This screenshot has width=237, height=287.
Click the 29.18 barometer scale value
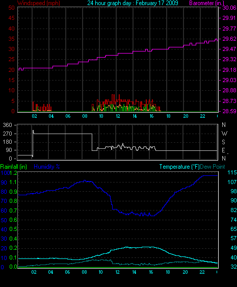click(x=229, y=70)
